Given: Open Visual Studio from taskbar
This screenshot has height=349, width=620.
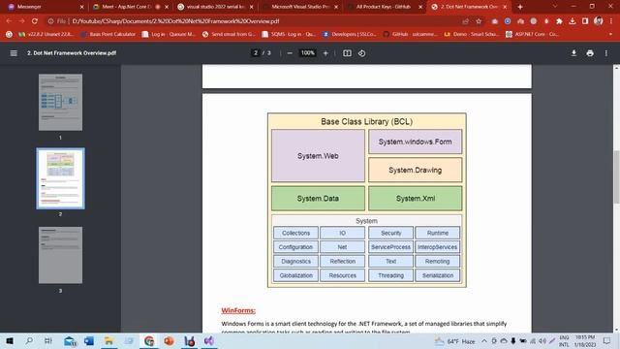Looking at the screenshot, I should (209, 340).
